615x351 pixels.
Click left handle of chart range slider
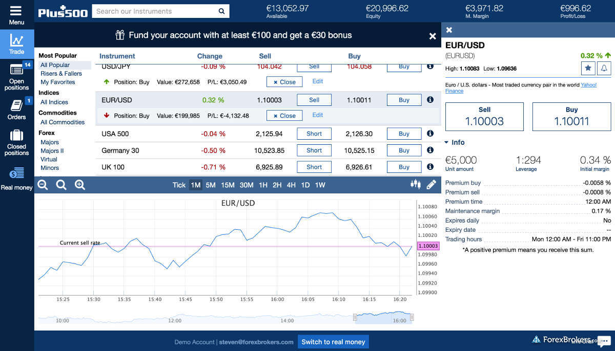coord(355,318)
